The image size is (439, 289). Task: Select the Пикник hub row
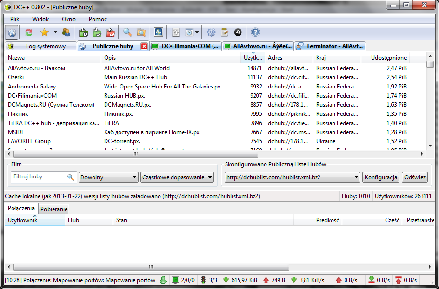[215, 114]
